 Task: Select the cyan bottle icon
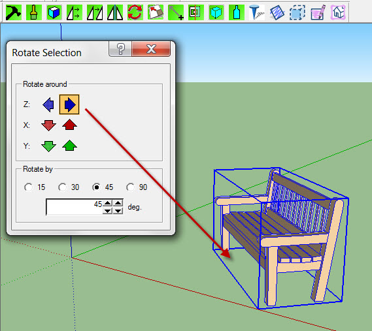(237, 12)
